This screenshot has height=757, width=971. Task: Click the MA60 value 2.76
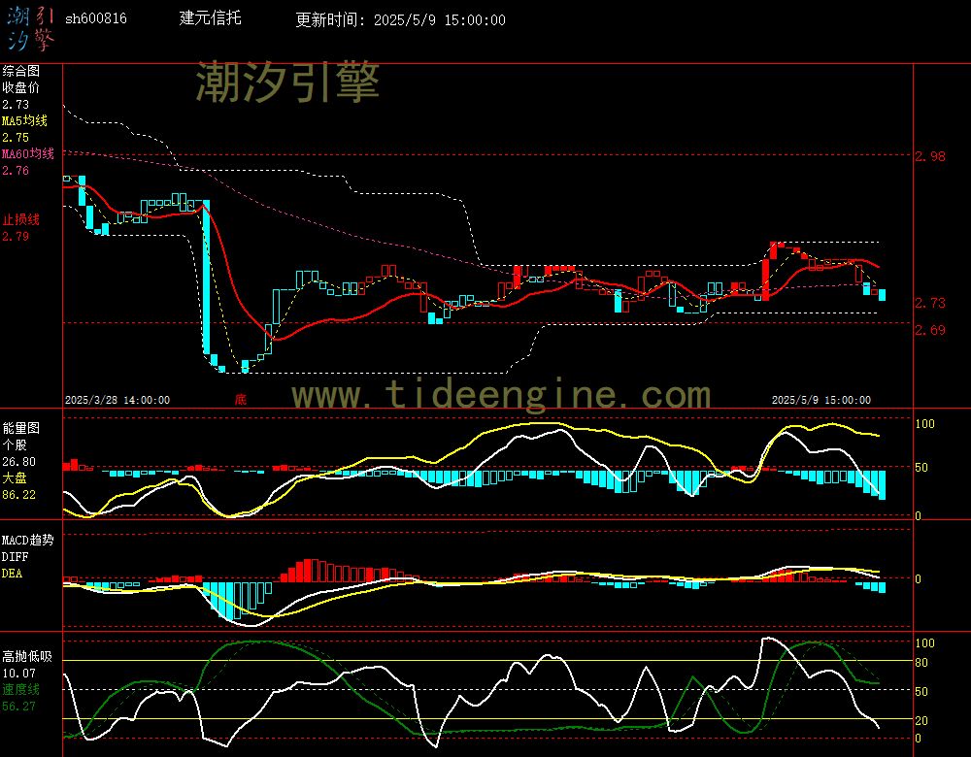(16, 170)
